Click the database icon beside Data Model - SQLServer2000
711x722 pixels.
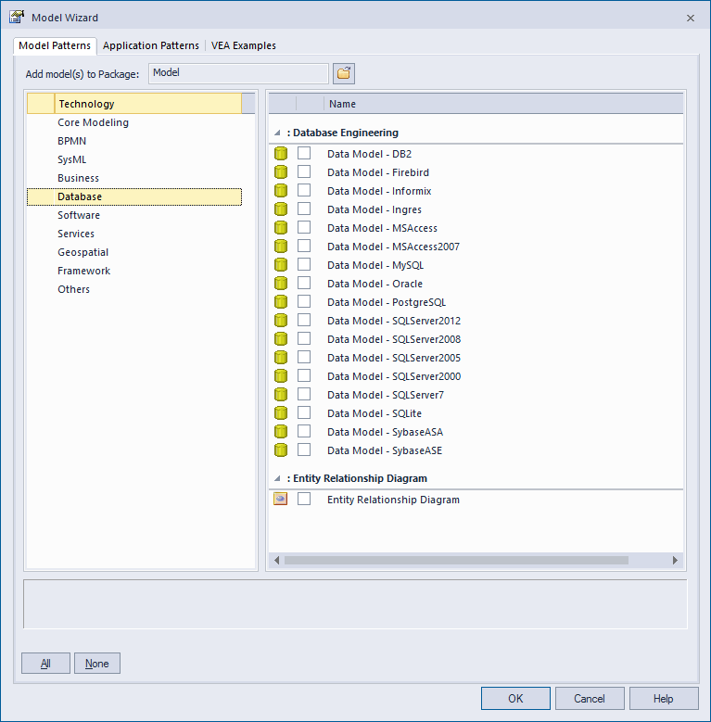(281, 375)
